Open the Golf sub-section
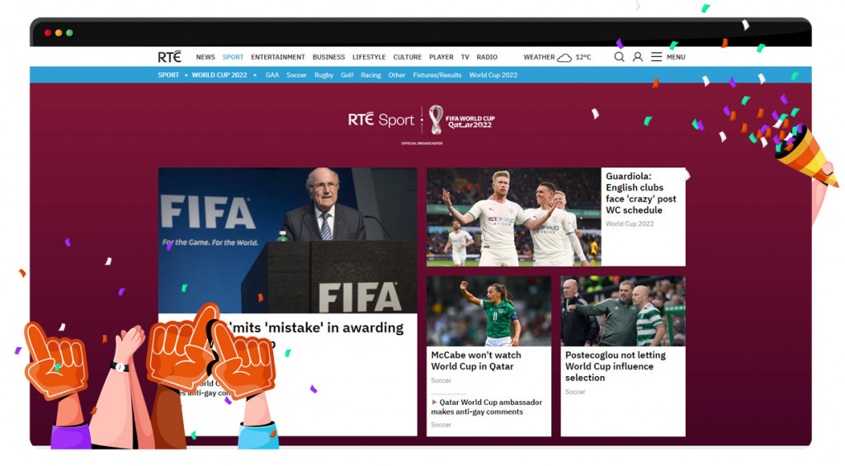Viewport: 845px width, 466px height. point(347,75)
